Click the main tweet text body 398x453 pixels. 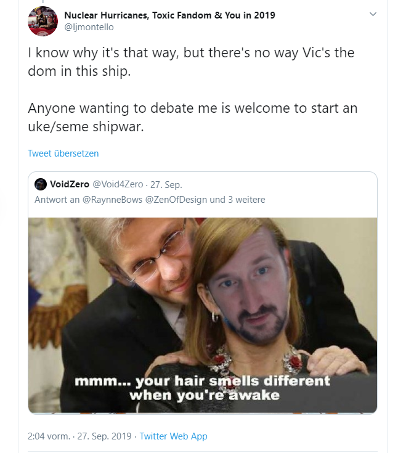pos(193,89)
